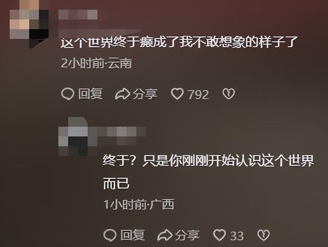Image resolution: width=328 pixels, height=247 pixels.
Task: Tap the 分享 label under Yunnan comment
Action: click(x=145, y=94)
